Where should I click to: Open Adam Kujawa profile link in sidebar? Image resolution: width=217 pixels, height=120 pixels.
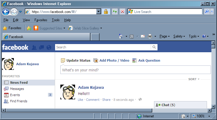[x=27, y=64]
